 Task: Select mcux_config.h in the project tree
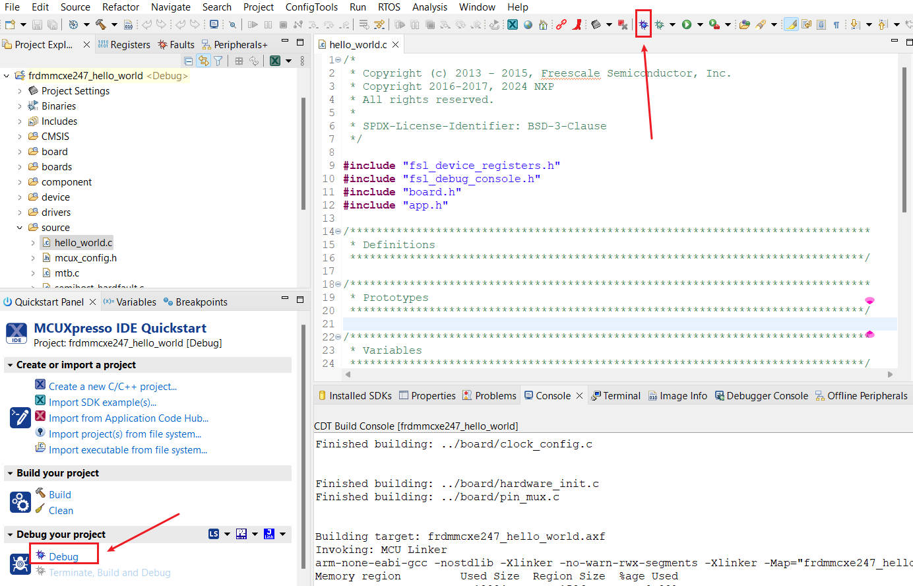[85, 258]
